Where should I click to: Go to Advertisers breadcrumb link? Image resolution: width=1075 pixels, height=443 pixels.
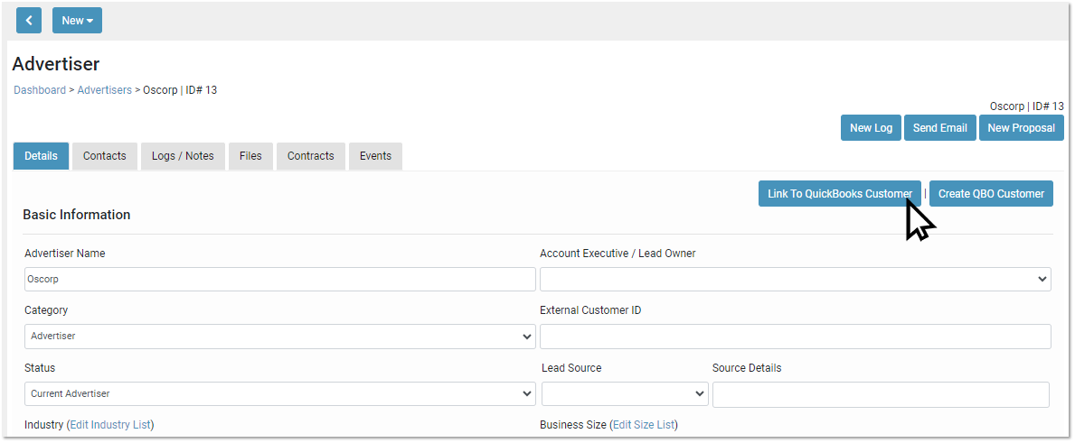(104, 90)
